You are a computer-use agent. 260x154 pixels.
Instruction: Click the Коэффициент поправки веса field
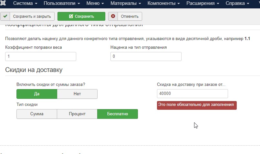tap(41, 56)
